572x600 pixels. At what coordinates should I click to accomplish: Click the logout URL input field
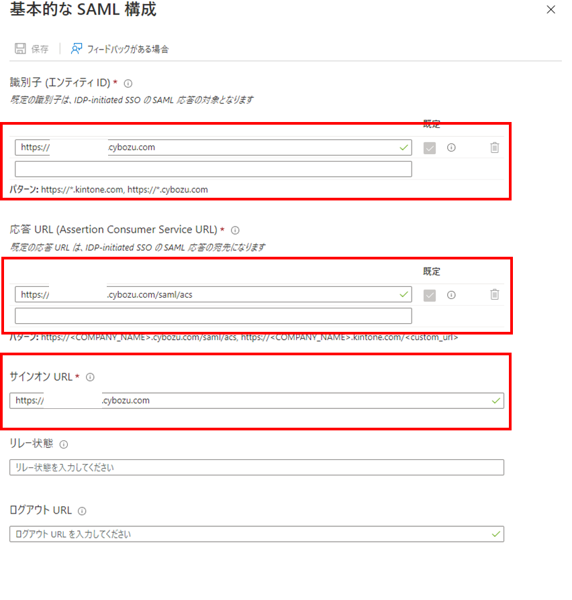(256, 534)
